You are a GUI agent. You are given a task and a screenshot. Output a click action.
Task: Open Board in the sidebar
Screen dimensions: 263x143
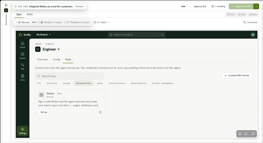23,56
